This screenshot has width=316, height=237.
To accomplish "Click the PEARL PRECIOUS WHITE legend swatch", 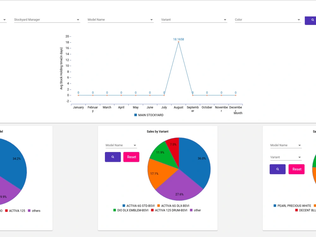I will pyautogui.click(x=275, y=206).
